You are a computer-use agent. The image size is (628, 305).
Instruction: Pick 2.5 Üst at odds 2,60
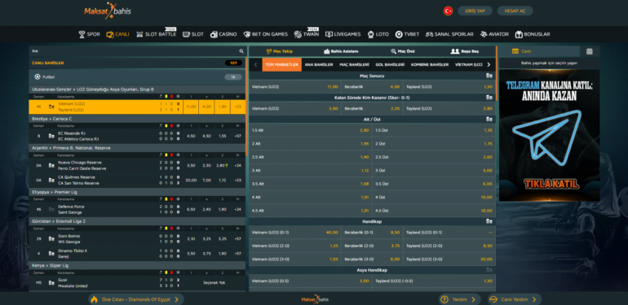click(x=434, y=157)
